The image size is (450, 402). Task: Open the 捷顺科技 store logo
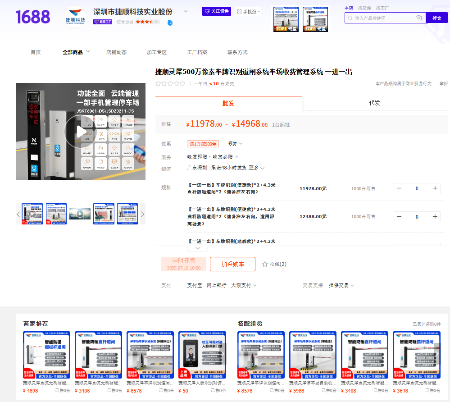(75, 17)
